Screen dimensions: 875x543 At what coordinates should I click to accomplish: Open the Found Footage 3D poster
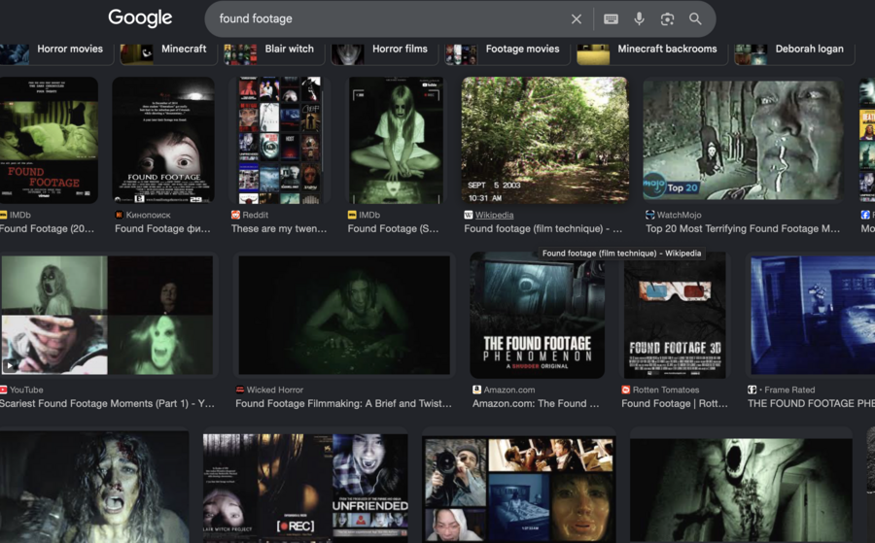pos(676,315)
